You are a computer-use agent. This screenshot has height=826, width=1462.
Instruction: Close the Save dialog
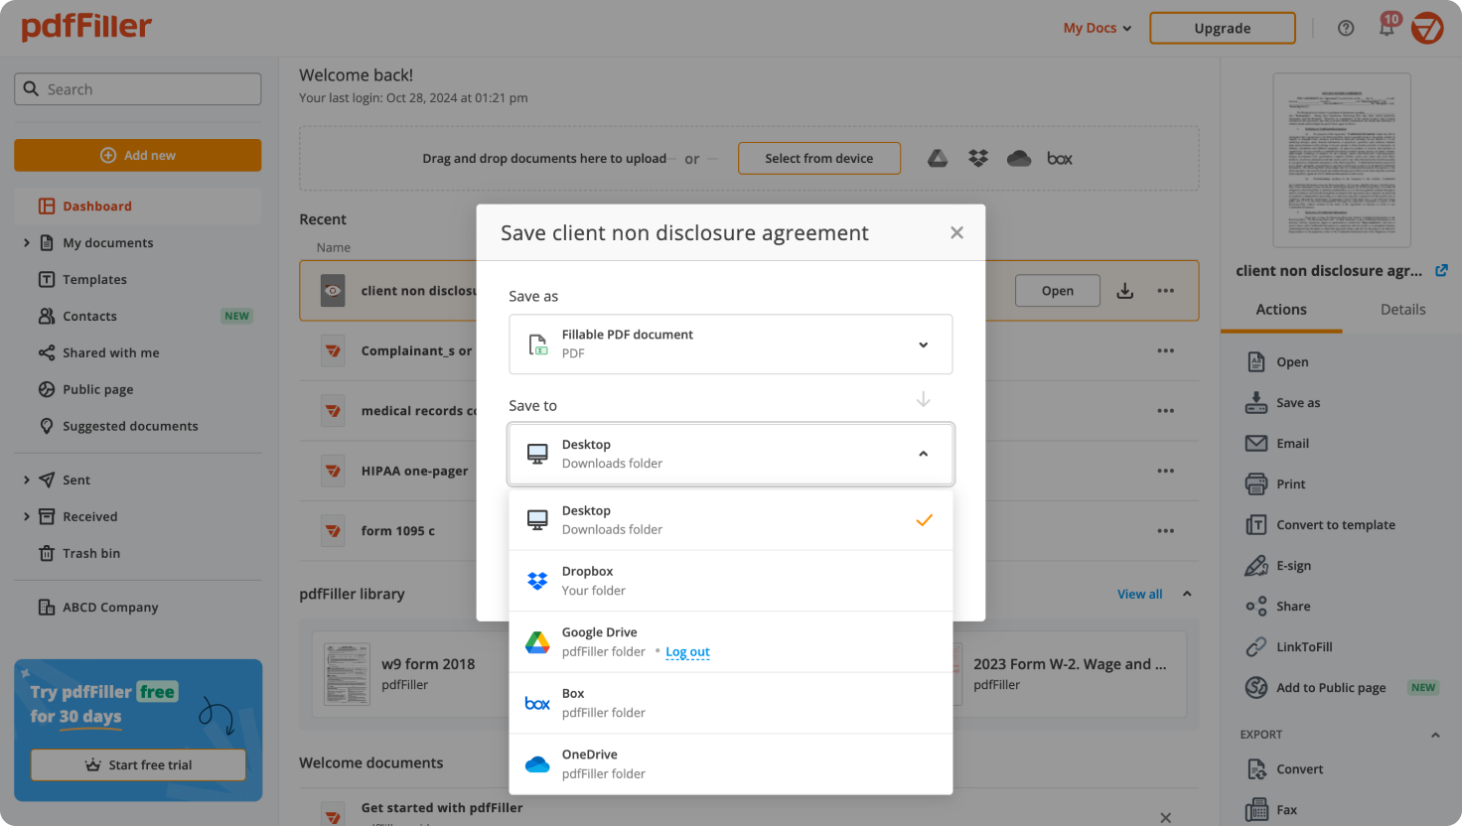tap(956, 232)
